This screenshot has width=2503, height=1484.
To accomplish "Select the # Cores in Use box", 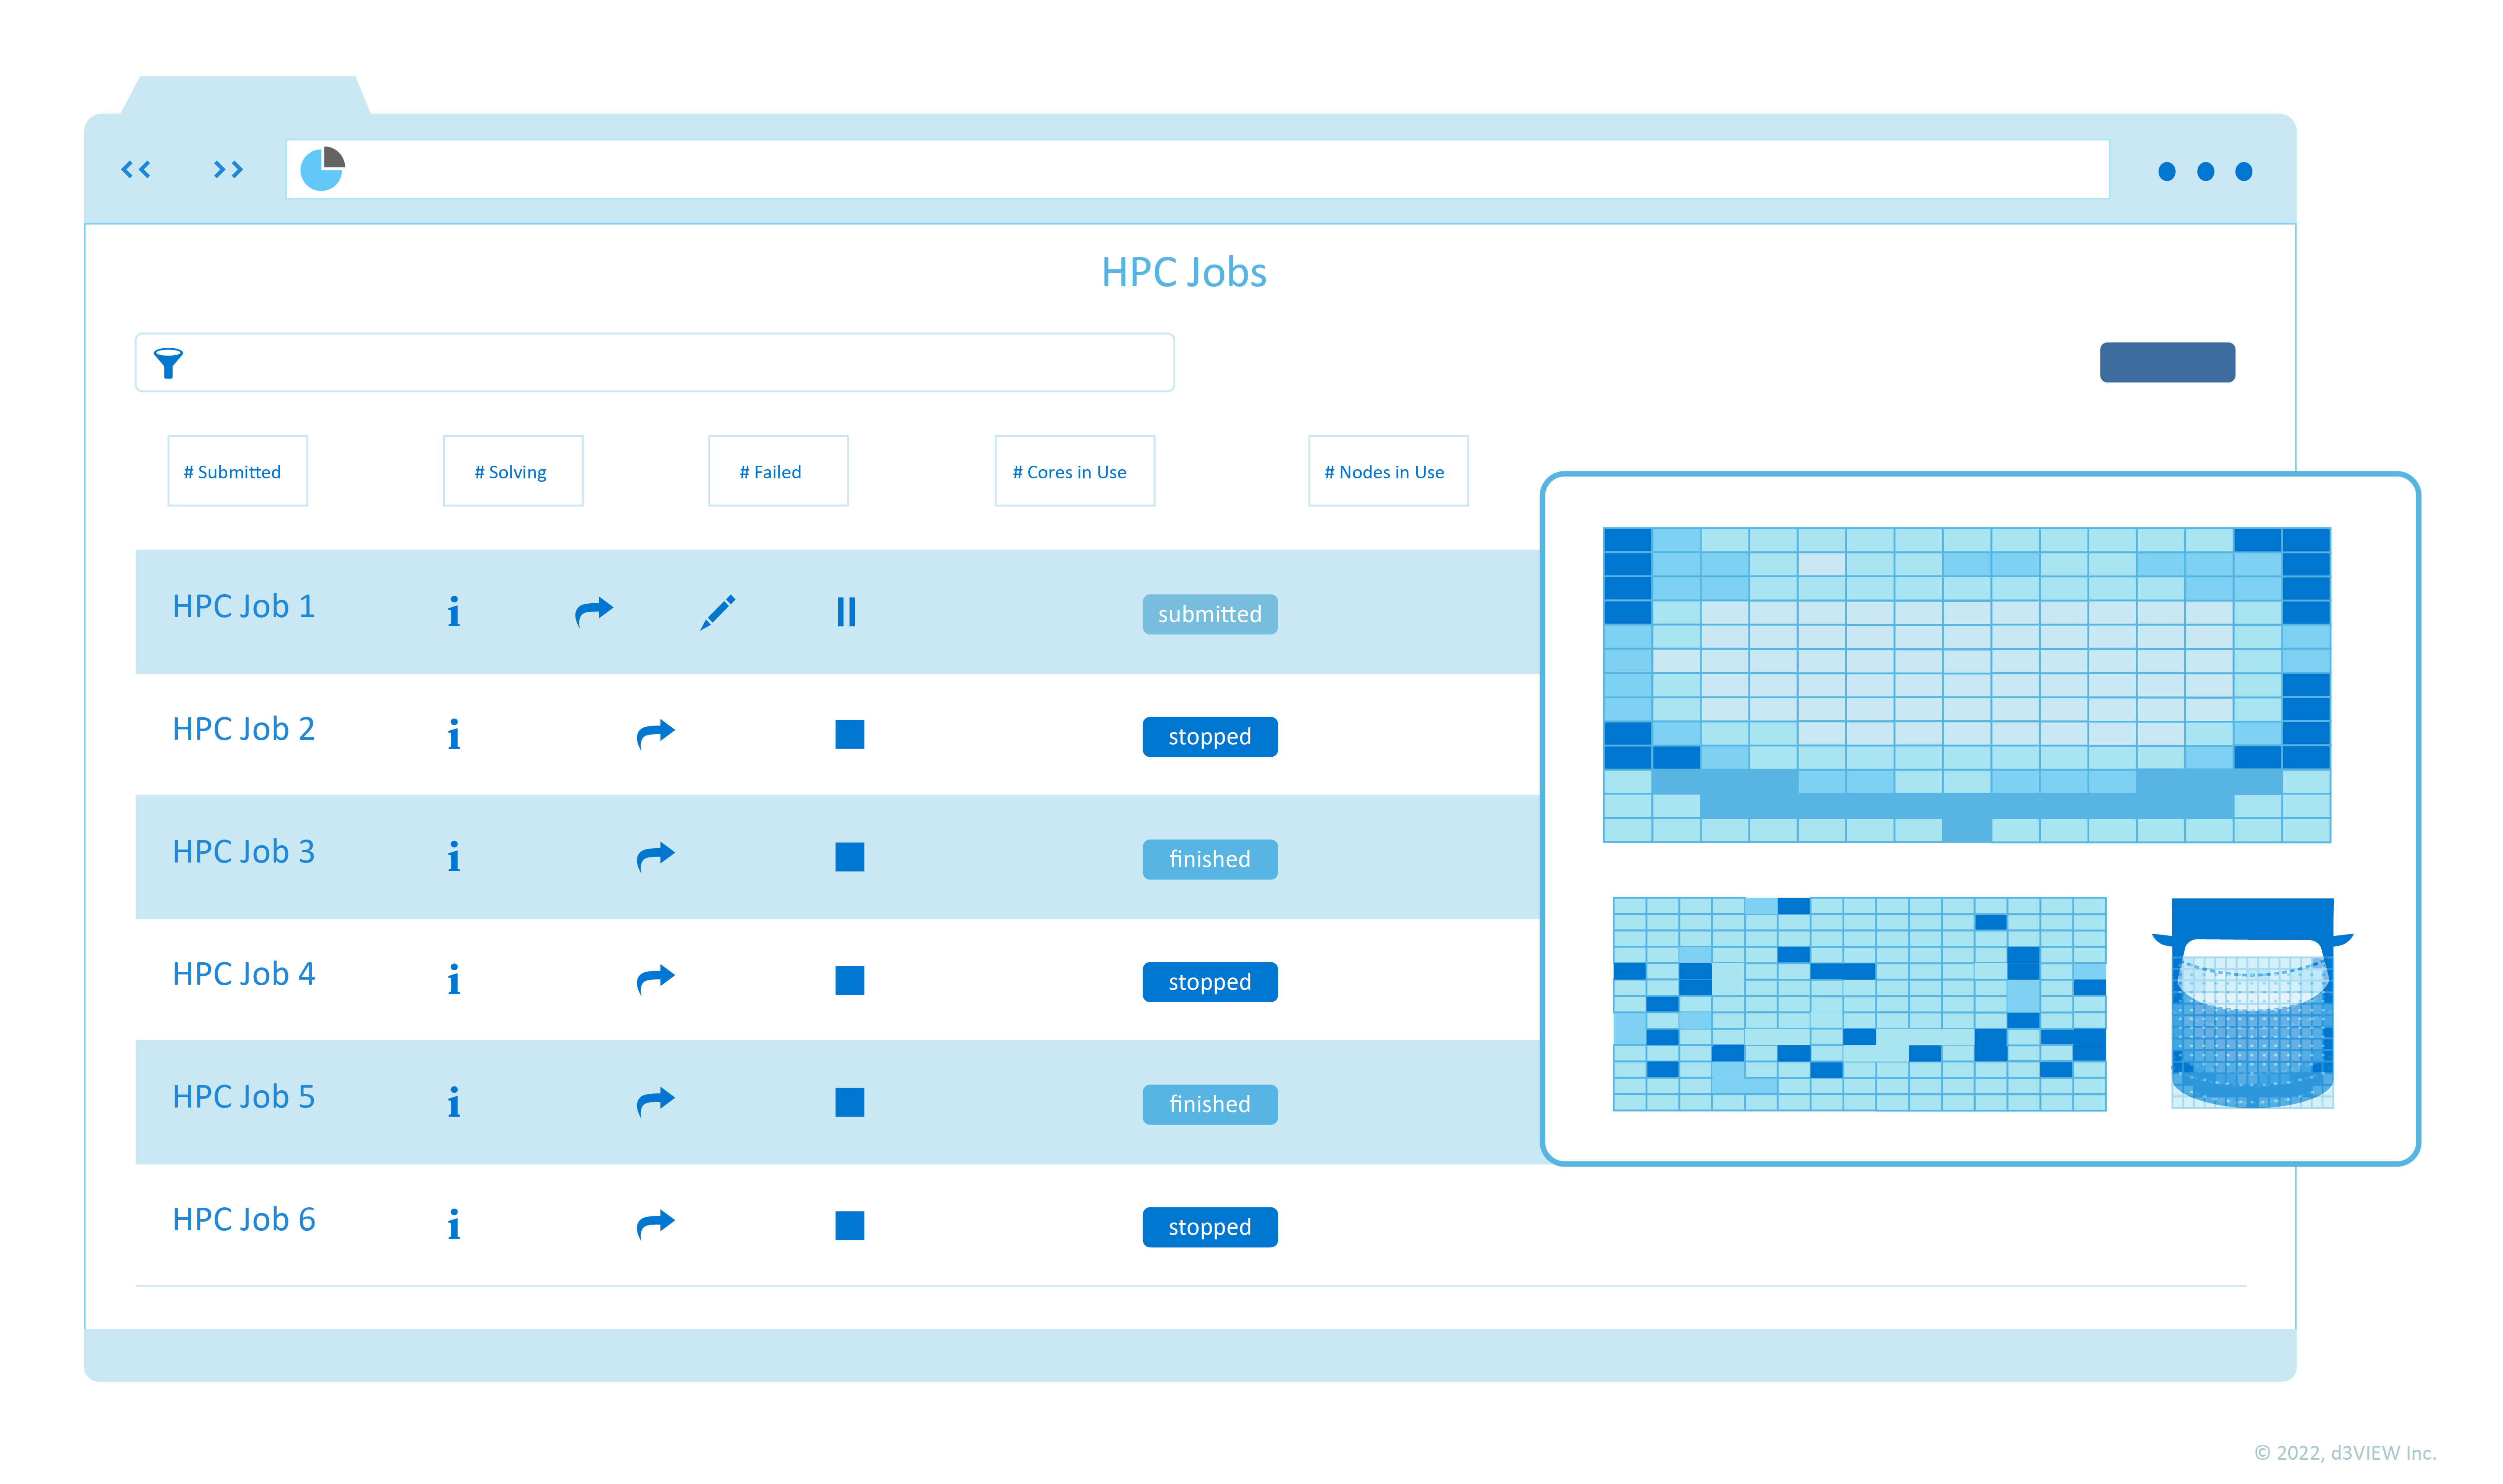I will [x=1075, y=471].
